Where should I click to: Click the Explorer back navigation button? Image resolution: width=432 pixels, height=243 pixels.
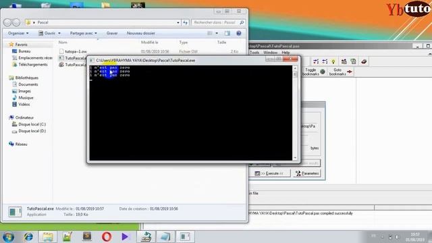click(x=7, y=22)
